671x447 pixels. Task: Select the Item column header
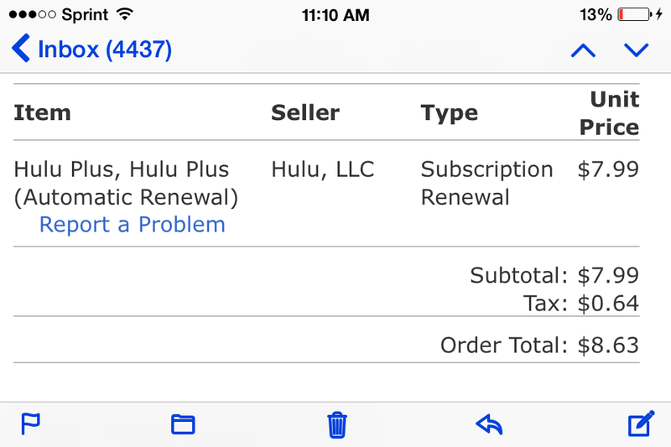42,113
